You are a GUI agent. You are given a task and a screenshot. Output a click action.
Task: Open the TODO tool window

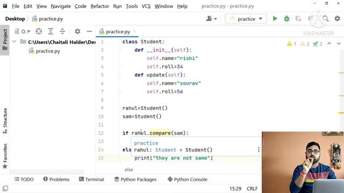(24, 180)
